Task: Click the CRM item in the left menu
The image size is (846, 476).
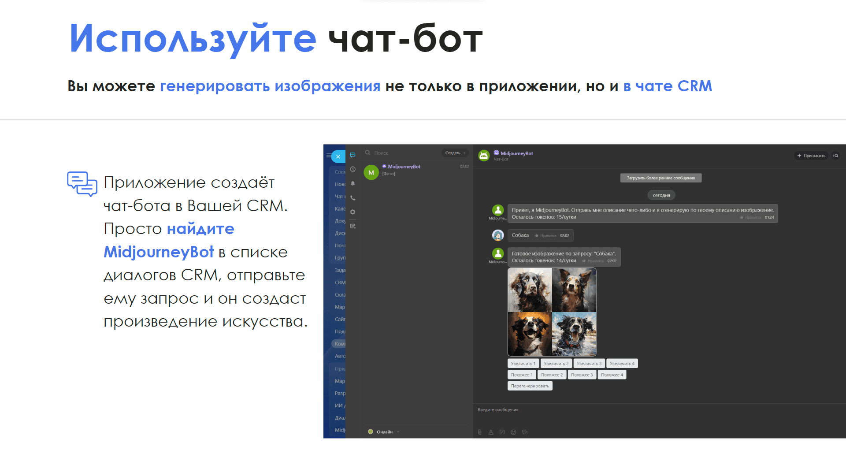Action: [340, 283]
